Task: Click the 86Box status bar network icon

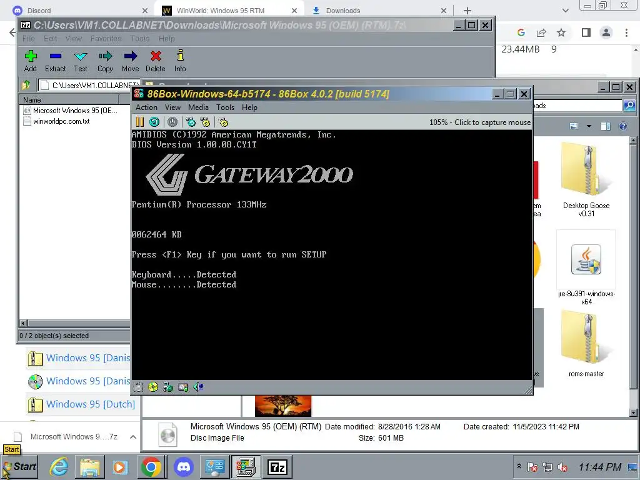Action: point(167,387)
